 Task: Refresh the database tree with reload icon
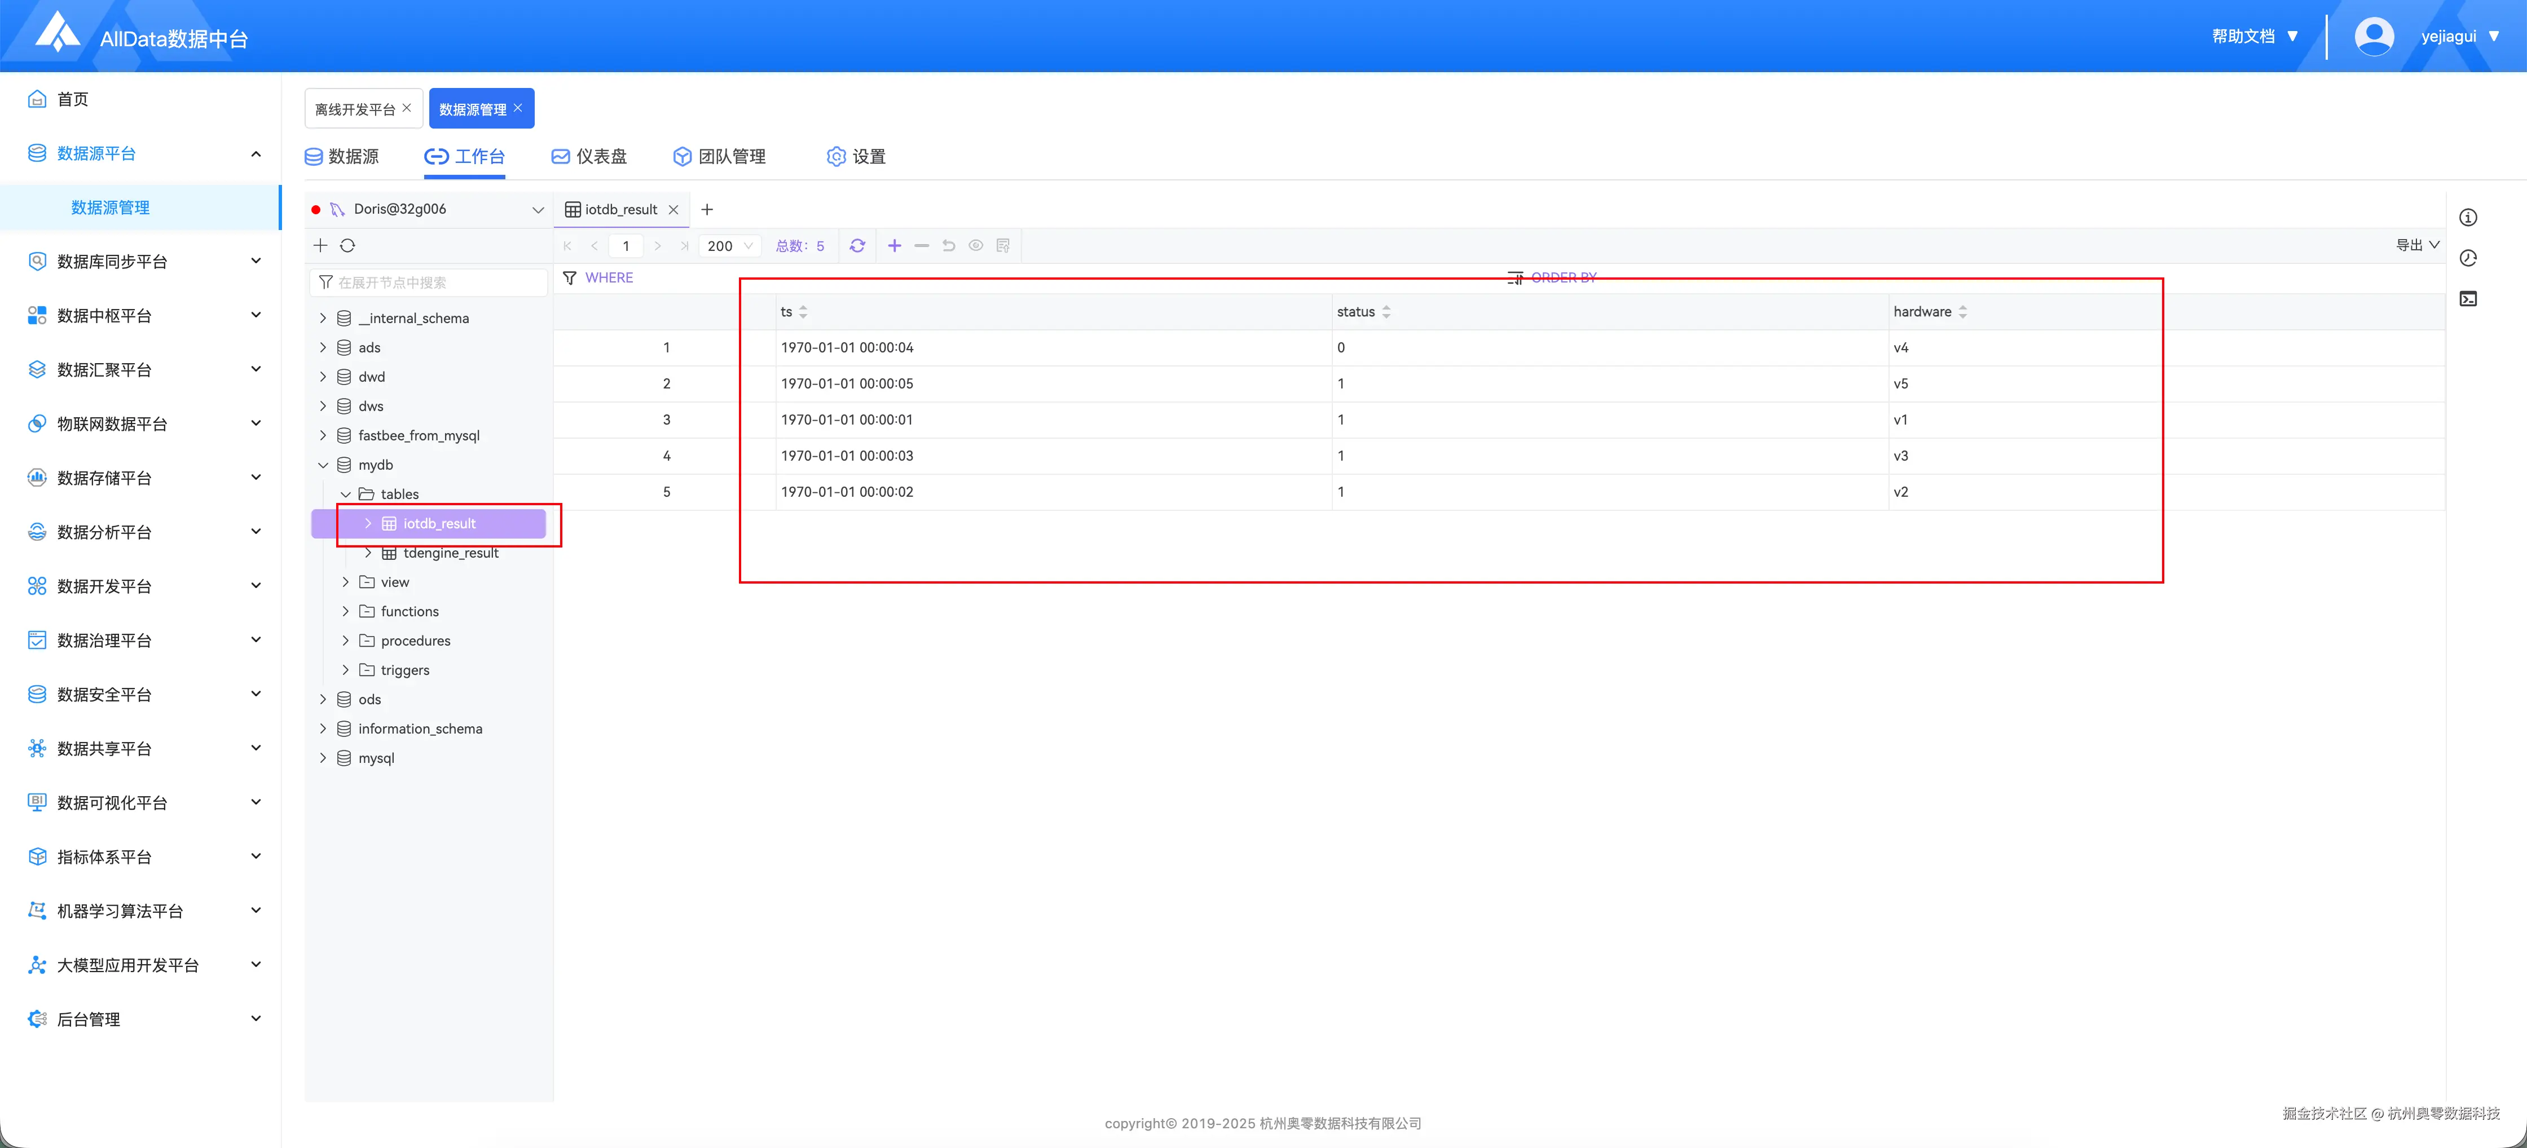pos(347,246)
